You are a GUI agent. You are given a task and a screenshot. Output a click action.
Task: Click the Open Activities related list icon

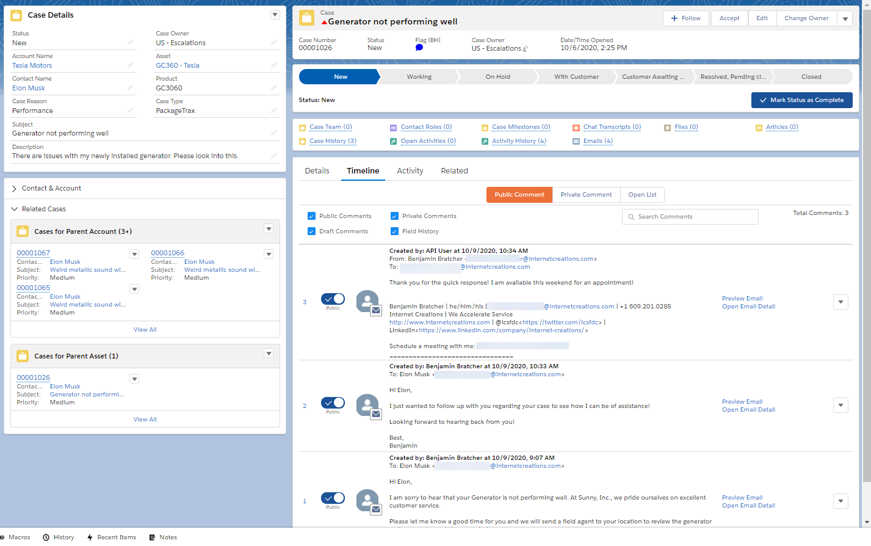(x=394, y=142)
